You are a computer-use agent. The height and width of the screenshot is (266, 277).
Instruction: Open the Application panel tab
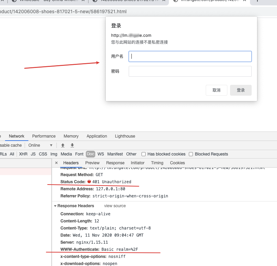pyautogui.click(x=97, y=136)
